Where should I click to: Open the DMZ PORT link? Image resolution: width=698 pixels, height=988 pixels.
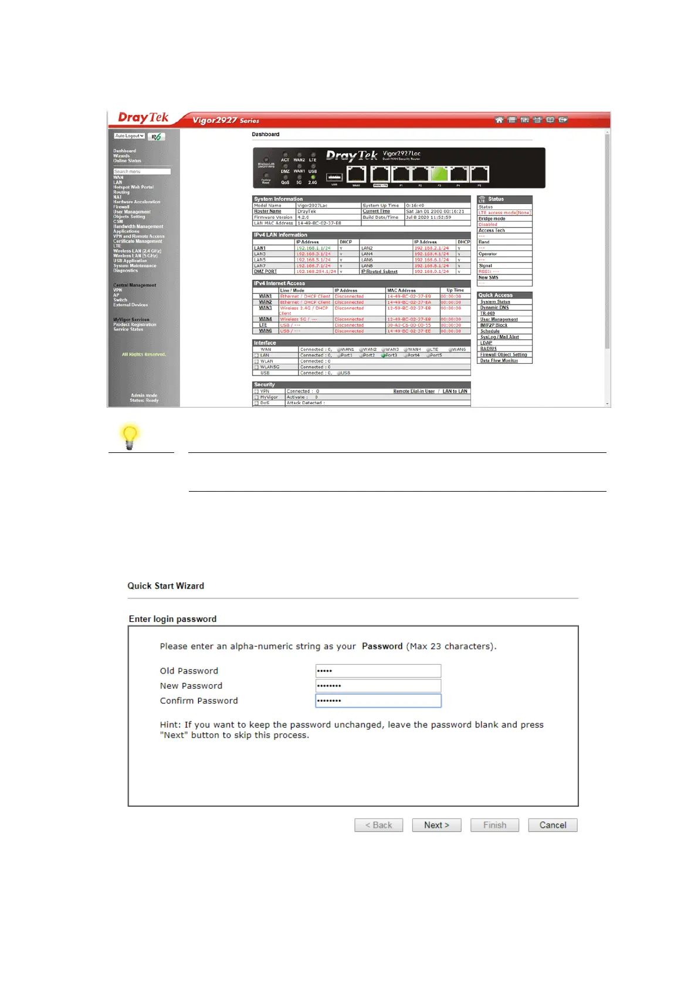tap(265, 272)
